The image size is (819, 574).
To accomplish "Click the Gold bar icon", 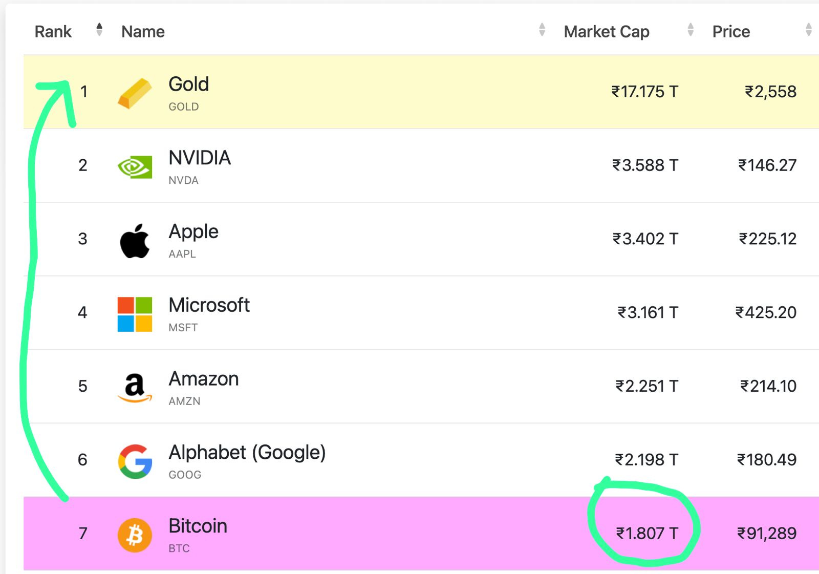I will [x=135, y=94].
